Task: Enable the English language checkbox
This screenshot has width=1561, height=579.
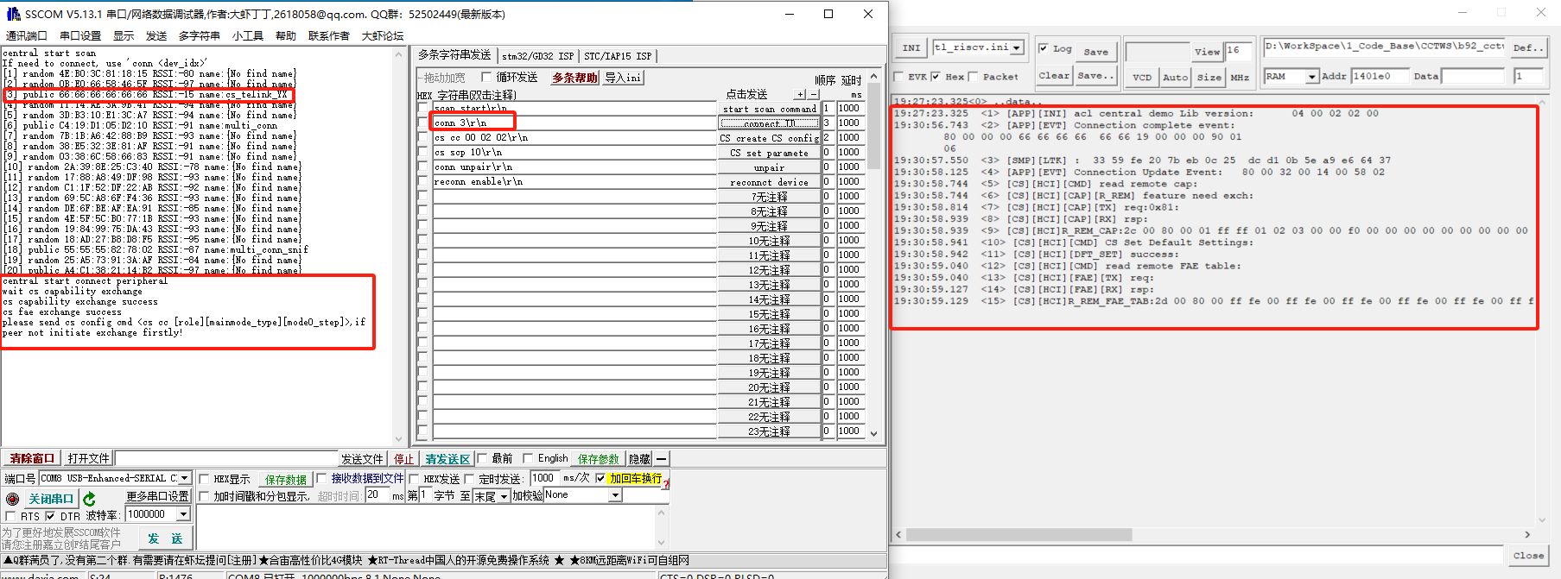Action: click(x=528, y=458)
